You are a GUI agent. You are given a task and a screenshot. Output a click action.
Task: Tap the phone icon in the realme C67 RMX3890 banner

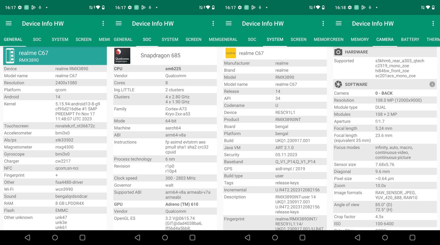coord(10,56)
